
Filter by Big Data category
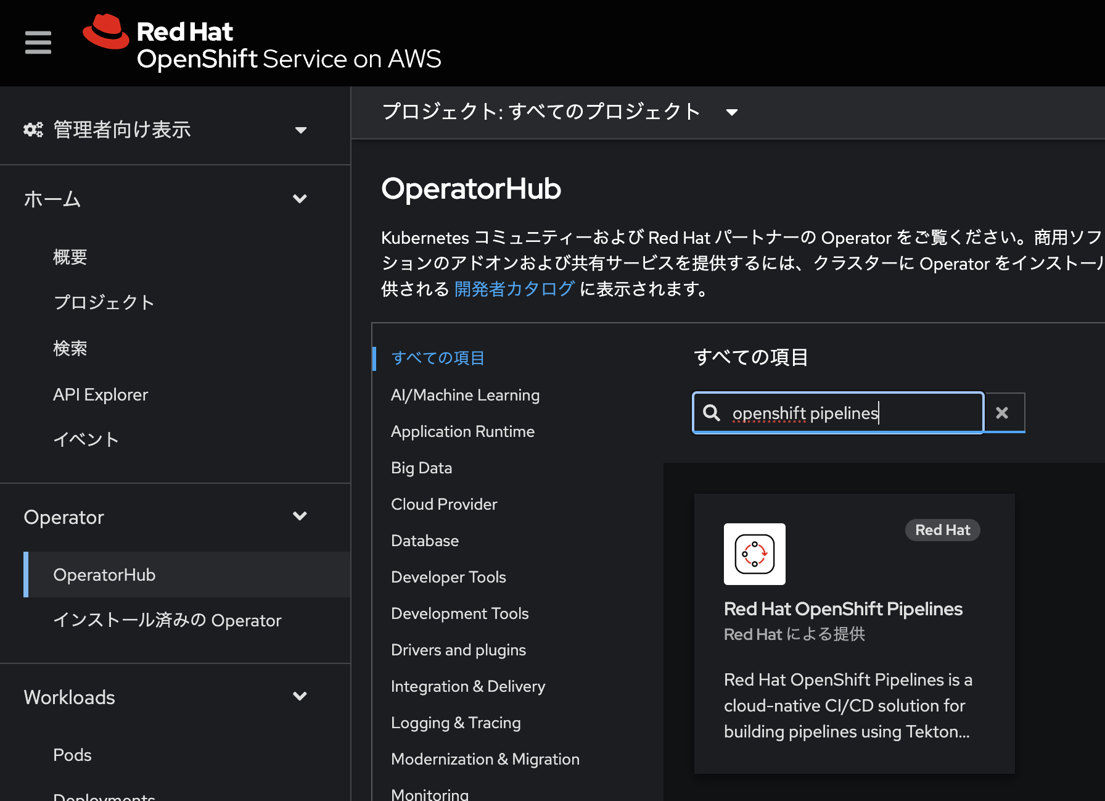point(421,468)
